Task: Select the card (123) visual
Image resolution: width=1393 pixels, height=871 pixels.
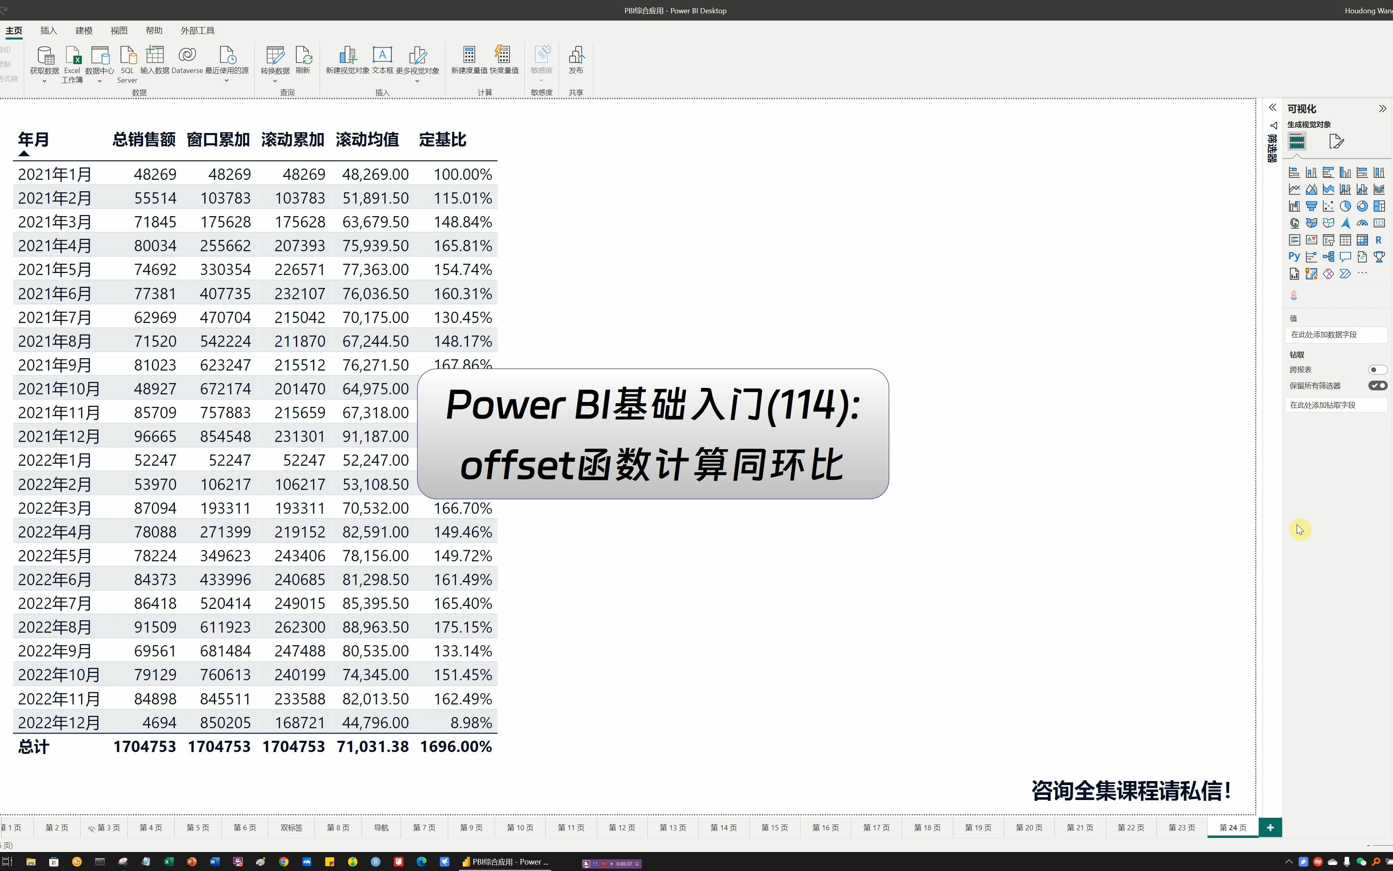Action: coord(1379,223)
